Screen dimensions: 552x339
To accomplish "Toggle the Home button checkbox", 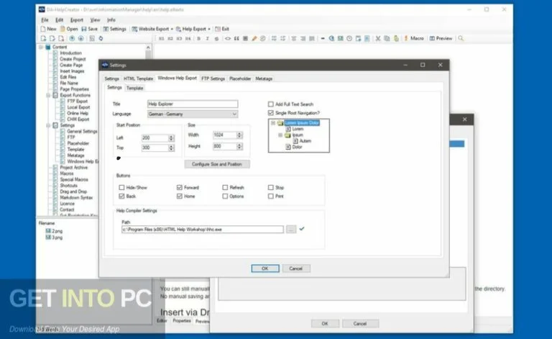I will (x=180, y=196).
